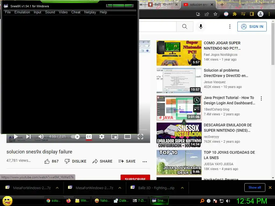This screenshot has width=275, height=206.
Task: Open options for Java Project Tutorial video
Action: (x=261, y=98)
